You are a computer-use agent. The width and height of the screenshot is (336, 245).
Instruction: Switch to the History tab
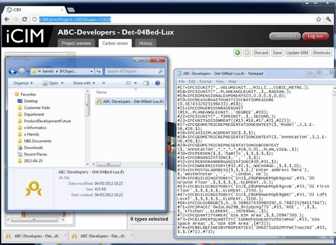pos(145,43)
